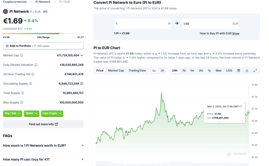The height and width of the screenshot is (166, 269).
Task: Click Add to Portfolio button
Action: (43, 46)
